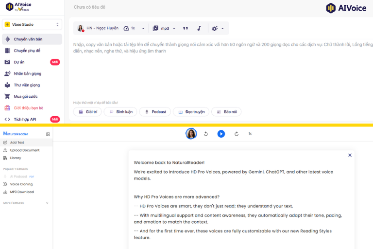Viewport: 373px width, 249px height.
Task: Click the speed gauge icon at 1x
Action: pyautogui.click(x=126, y=28)
